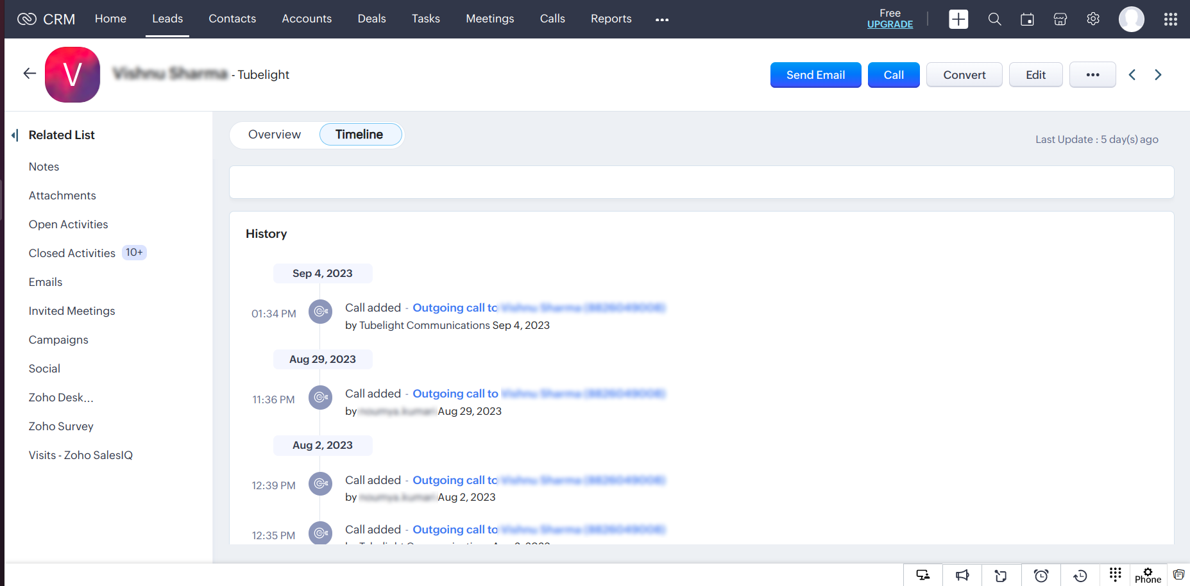Click the Send Email button
The image size is (1190, 586).
coord(815,75)
